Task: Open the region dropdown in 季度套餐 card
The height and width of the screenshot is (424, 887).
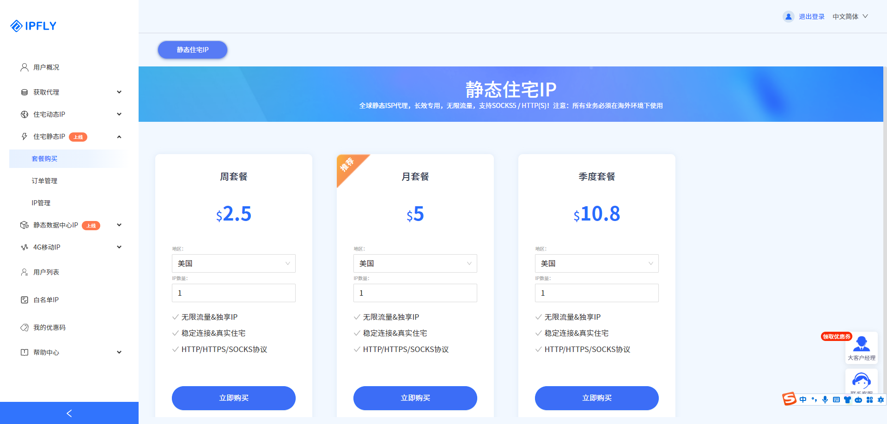Action: pos(596,263)
